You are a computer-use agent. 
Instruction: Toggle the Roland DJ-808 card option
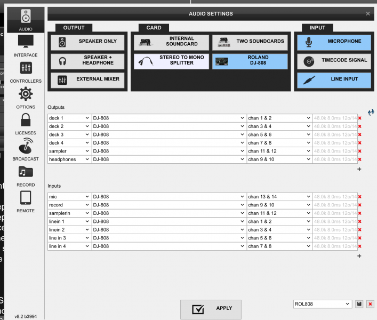pos(250,61)
